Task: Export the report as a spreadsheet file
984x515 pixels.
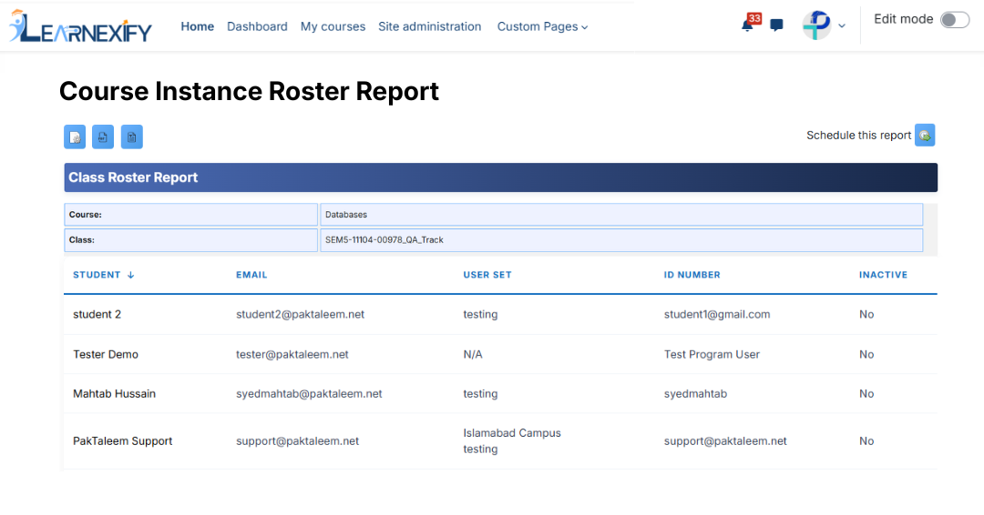Action: pyautogui.click(x=132, y=137)
